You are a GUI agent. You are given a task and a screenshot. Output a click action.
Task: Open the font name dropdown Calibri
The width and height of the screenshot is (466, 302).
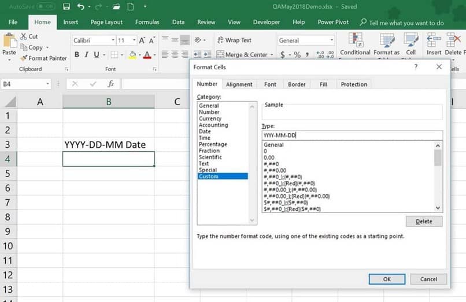[112, 40]
